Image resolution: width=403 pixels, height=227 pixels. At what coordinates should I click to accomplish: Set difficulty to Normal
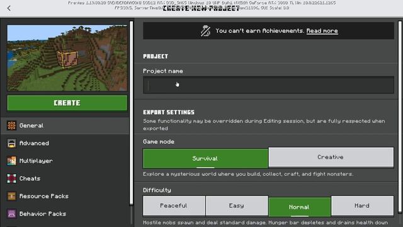300,207
